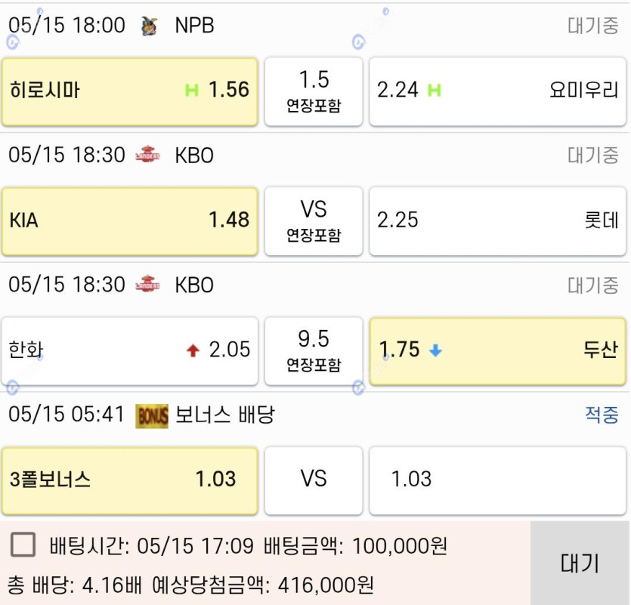Click the KBO logo on KIA match

point(147,156)
